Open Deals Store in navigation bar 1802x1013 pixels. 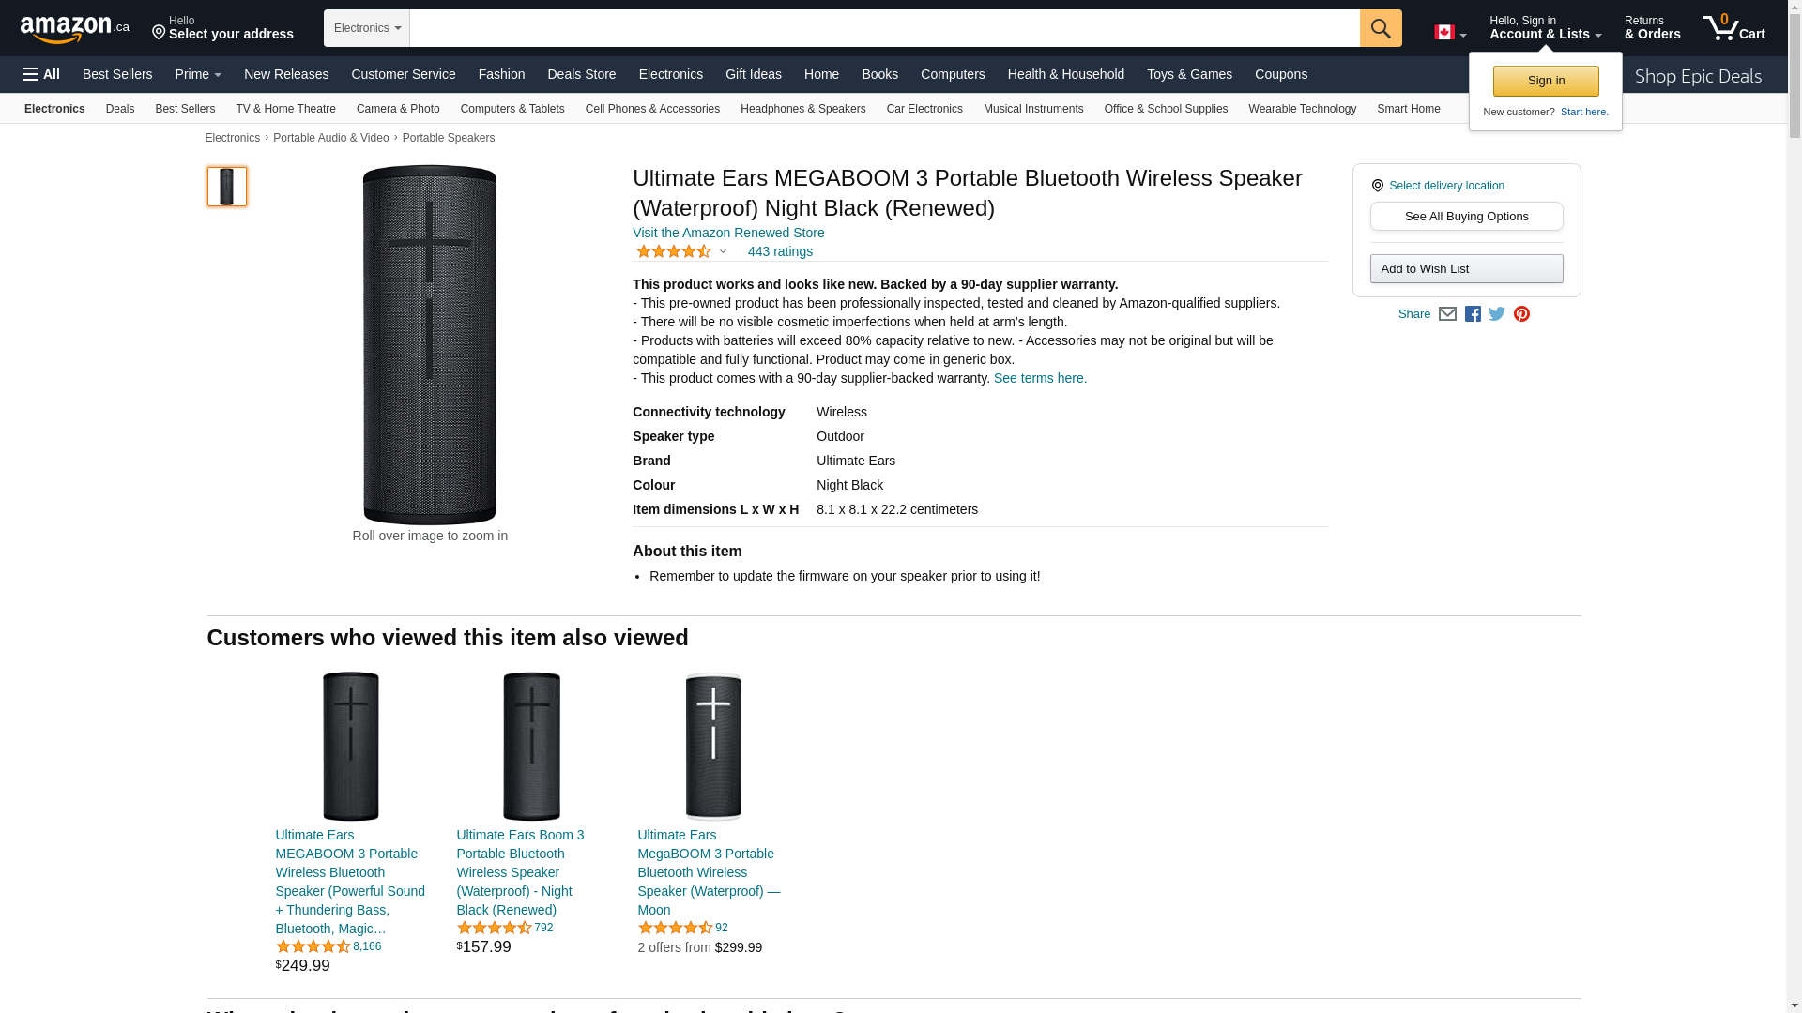point(581,74)
